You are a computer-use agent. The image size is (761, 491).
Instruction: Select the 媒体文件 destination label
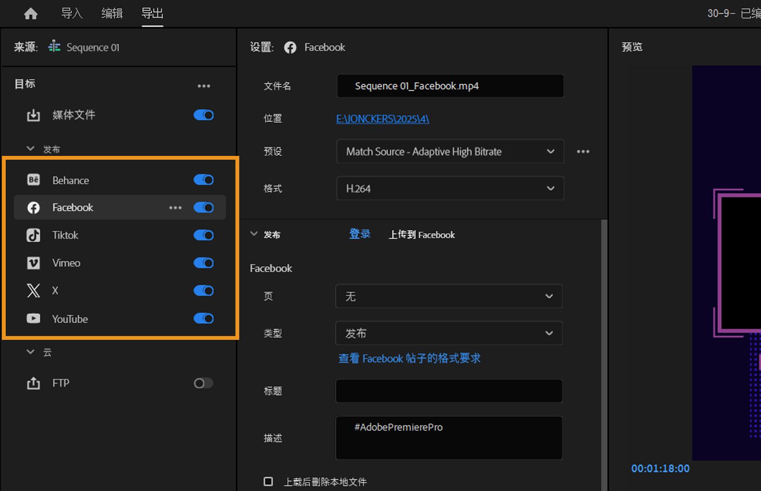74,115
